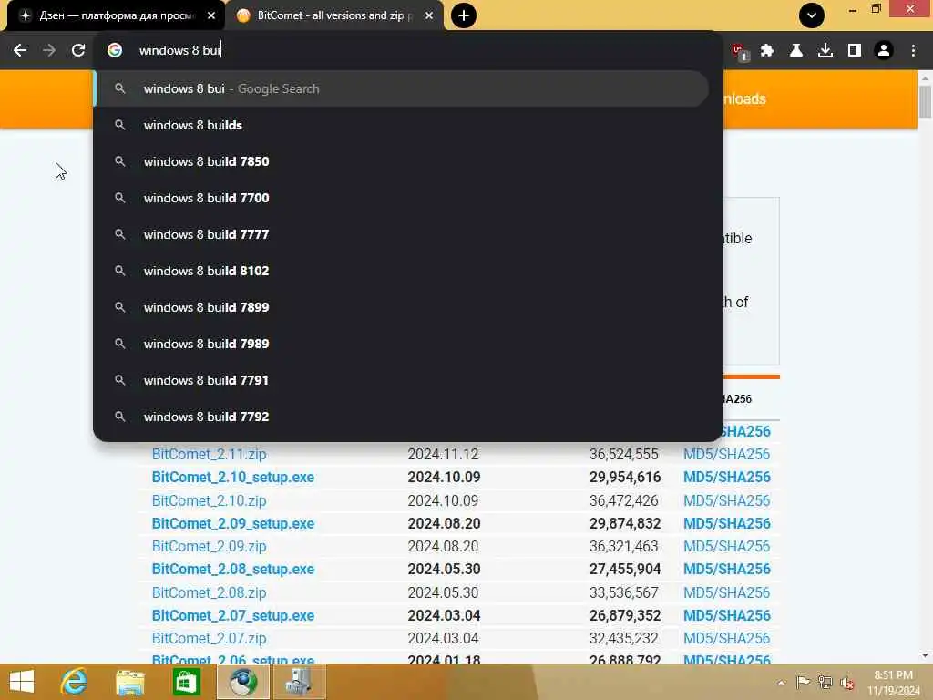Open network status tray icon
933x700 pixels.
825,682
